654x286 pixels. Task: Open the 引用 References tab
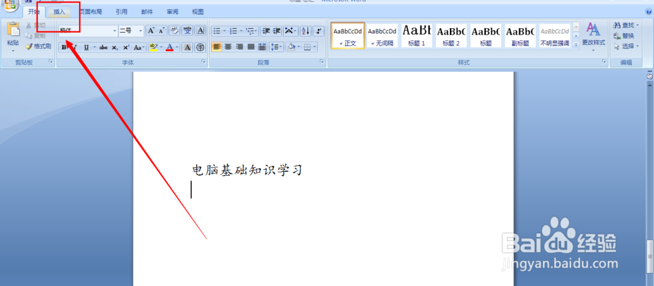click(x=122, y=12)
